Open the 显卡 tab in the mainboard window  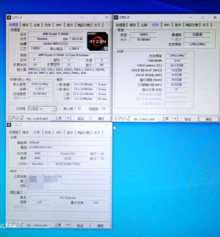point(70,133)
